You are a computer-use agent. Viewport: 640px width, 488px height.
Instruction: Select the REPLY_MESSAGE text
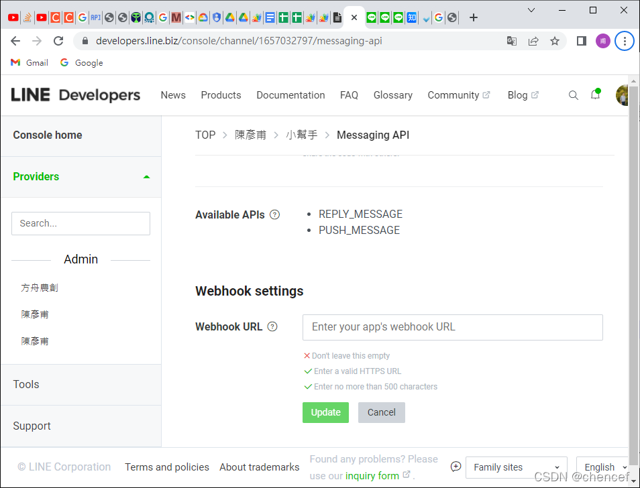pyautogui.click(x=360, y=214)
